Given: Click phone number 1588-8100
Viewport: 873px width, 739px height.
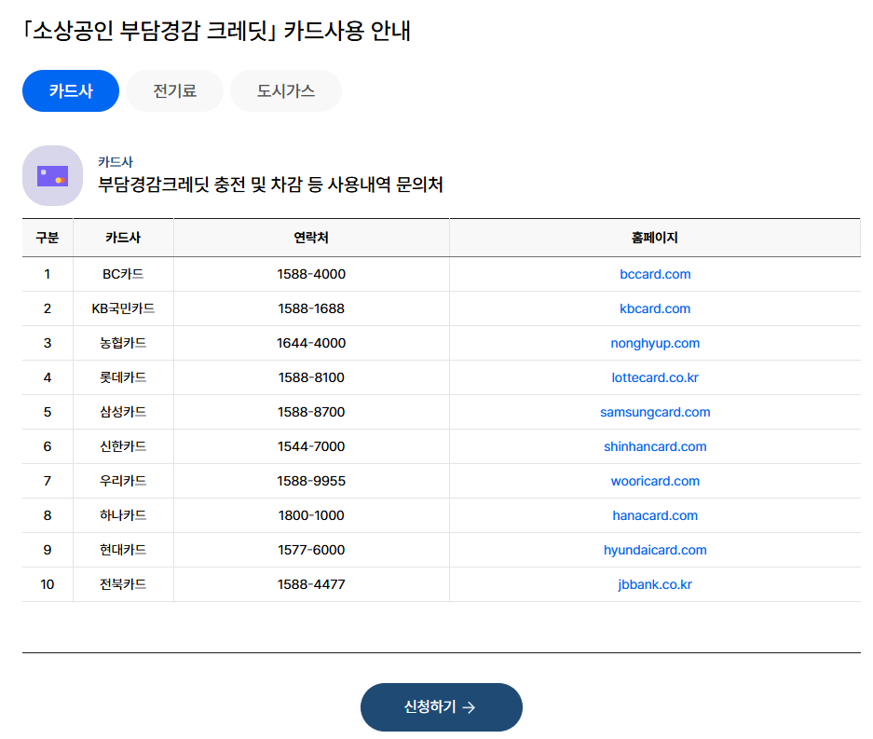Looking at the screenshot, I should (x=311, y=377).
